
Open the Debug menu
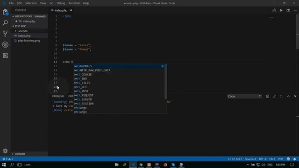coord(61,3)
